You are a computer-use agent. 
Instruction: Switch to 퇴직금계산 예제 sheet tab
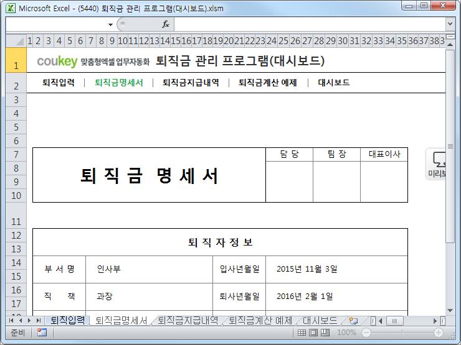(x=260, y=320)
